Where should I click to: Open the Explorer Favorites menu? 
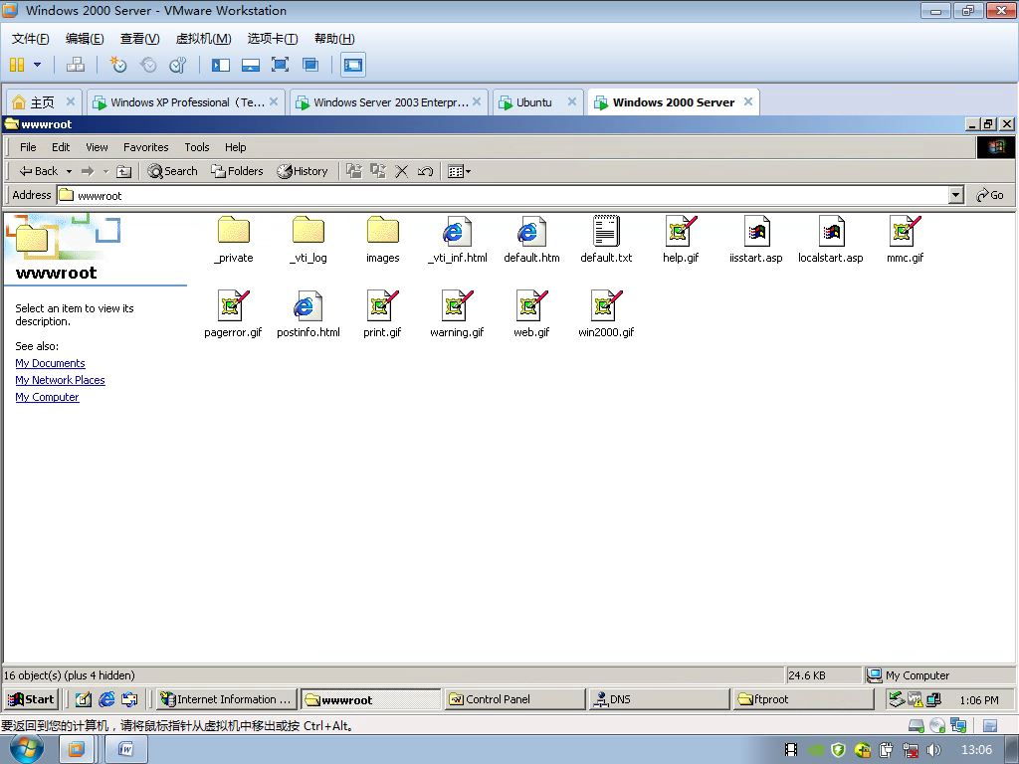pos(145,147)
